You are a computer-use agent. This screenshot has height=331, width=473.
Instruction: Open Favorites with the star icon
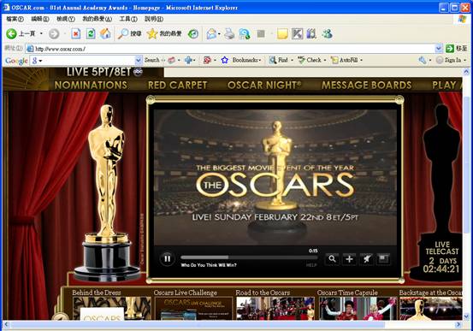[152, 33]
